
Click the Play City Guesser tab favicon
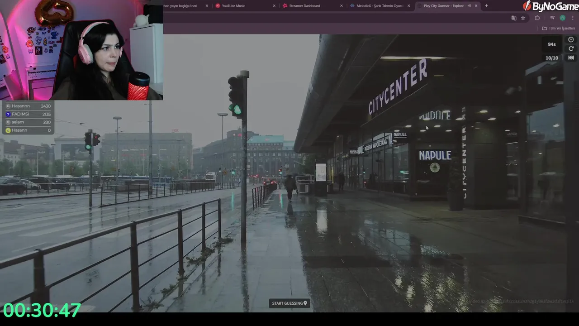419,6
